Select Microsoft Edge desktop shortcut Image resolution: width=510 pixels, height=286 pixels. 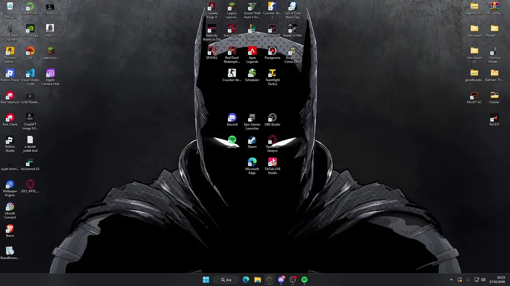tap(252, 166)
